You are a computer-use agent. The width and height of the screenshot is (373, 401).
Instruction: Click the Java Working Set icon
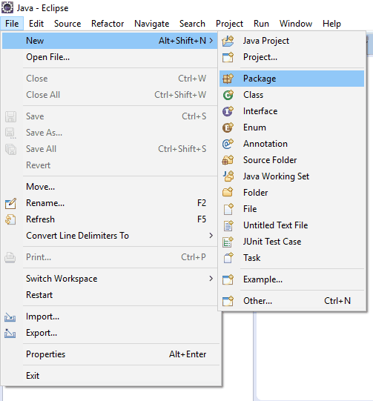tap(228, 176)
